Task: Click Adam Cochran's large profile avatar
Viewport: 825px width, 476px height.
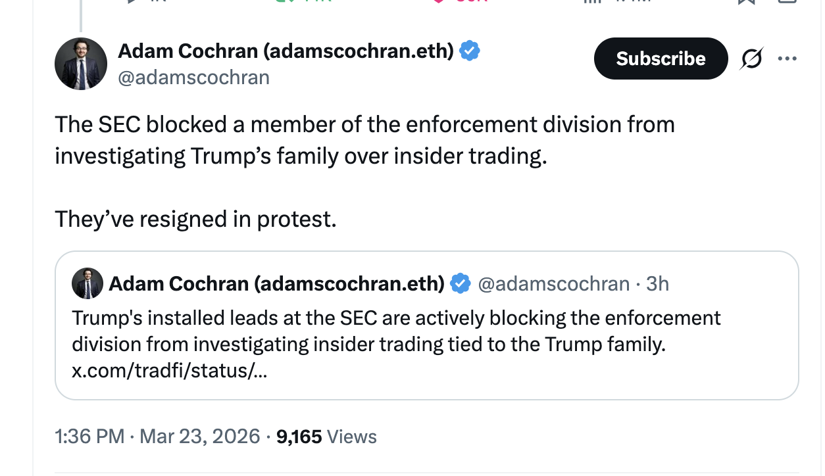Action: [81, 64]
